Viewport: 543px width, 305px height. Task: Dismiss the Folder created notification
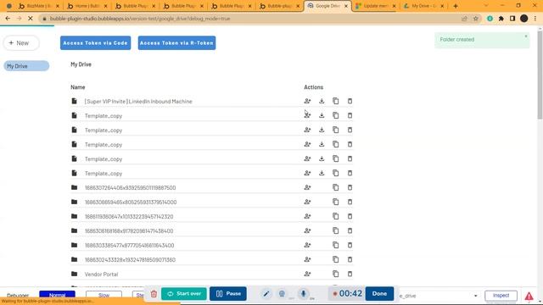click(x=526, y=36)
